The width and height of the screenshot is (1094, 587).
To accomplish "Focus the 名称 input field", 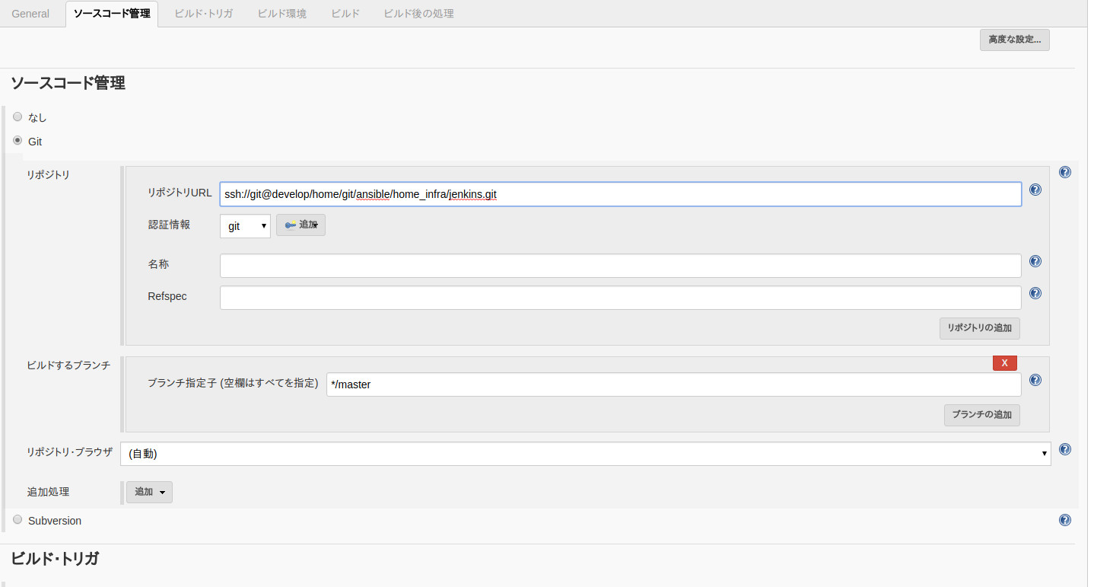I will [620, 266].
